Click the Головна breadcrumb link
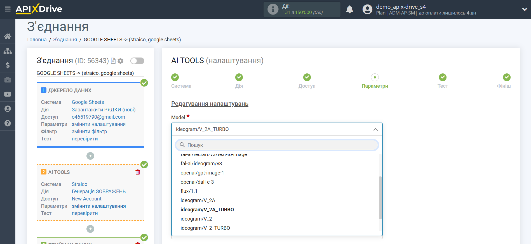This screenshot has width=531, height=244. (37, 40)
